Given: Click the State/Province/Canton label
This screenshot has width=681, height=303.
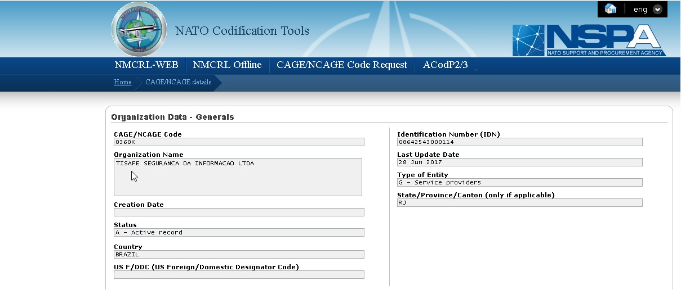Looking at the screenshot, I should point(476,195).
